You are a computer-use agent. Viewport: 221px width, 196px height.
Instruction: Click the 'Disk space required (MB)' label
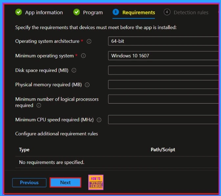(42, 70)
